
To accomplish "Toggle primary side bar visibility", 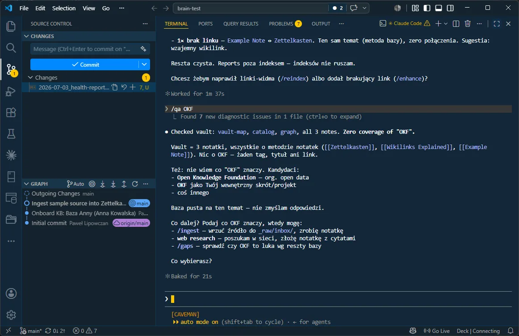I will (427, 8).
